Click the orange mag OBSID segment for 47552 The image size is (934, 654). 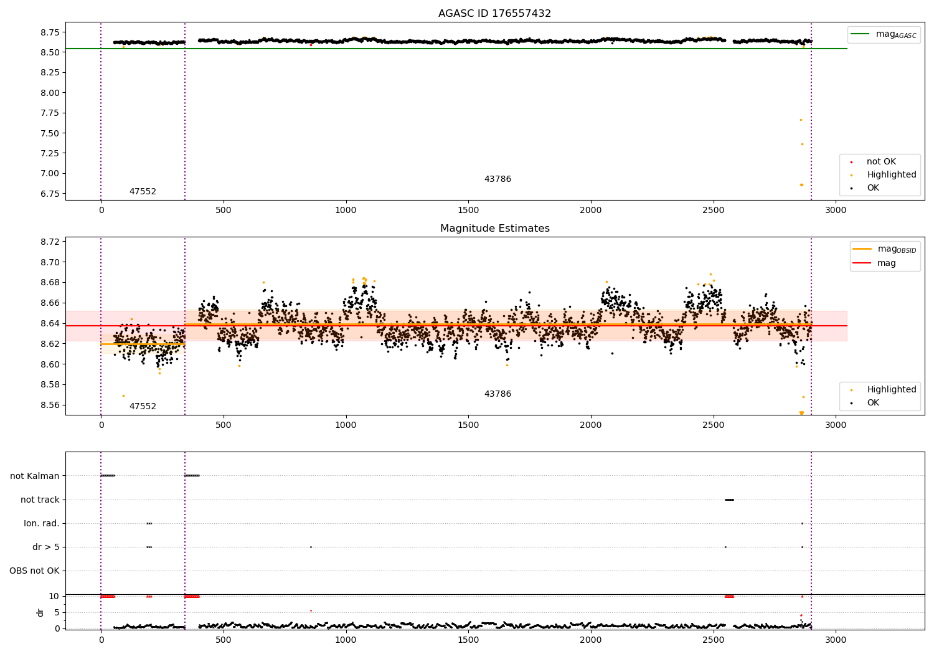[x=143, y=344]
